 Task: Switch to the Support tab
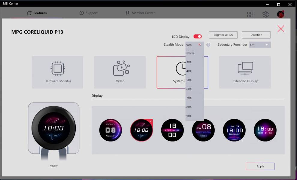point(89,13)
